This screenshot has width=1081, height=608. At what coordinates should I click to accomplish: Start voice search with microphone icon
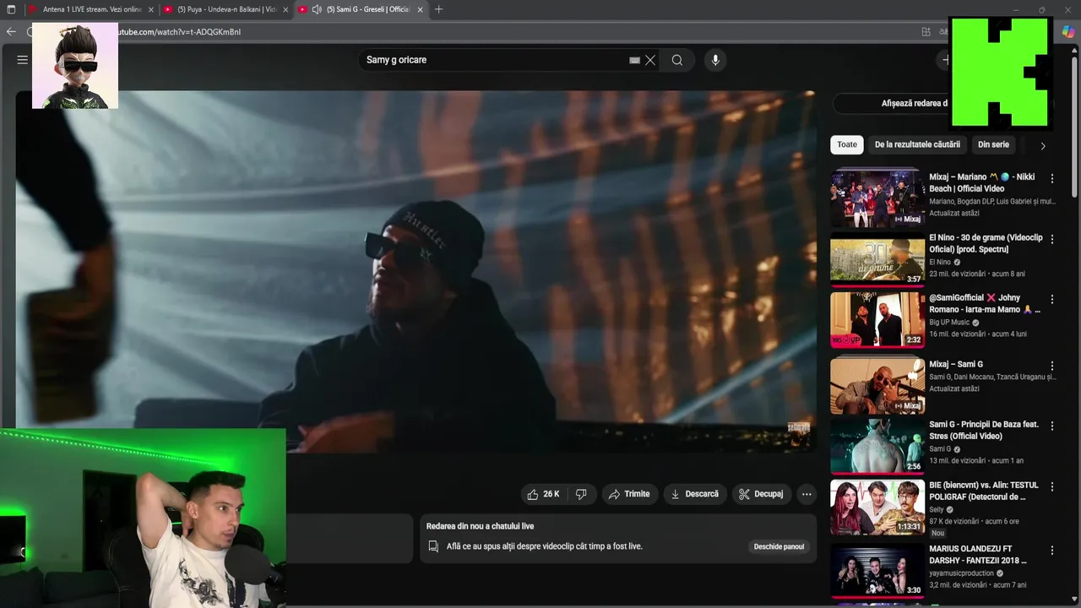click(x=715, y=60)
